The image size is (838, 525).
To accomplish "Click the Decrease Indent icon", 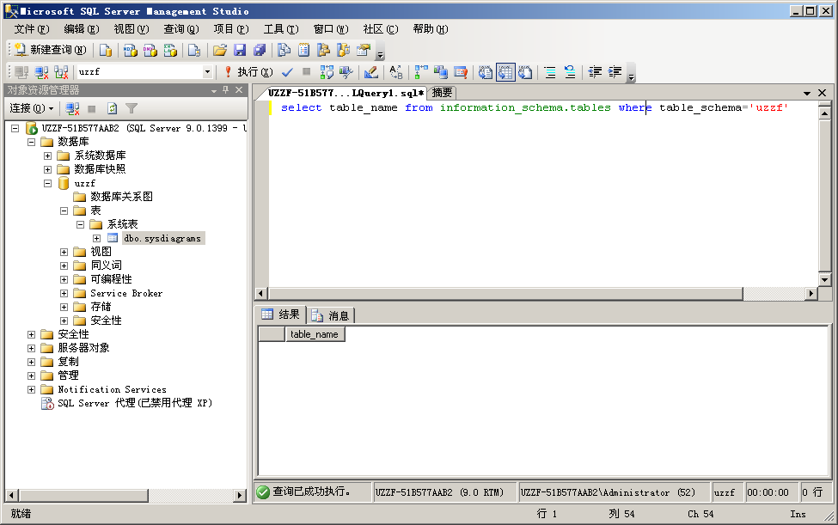I will point(595,72).
